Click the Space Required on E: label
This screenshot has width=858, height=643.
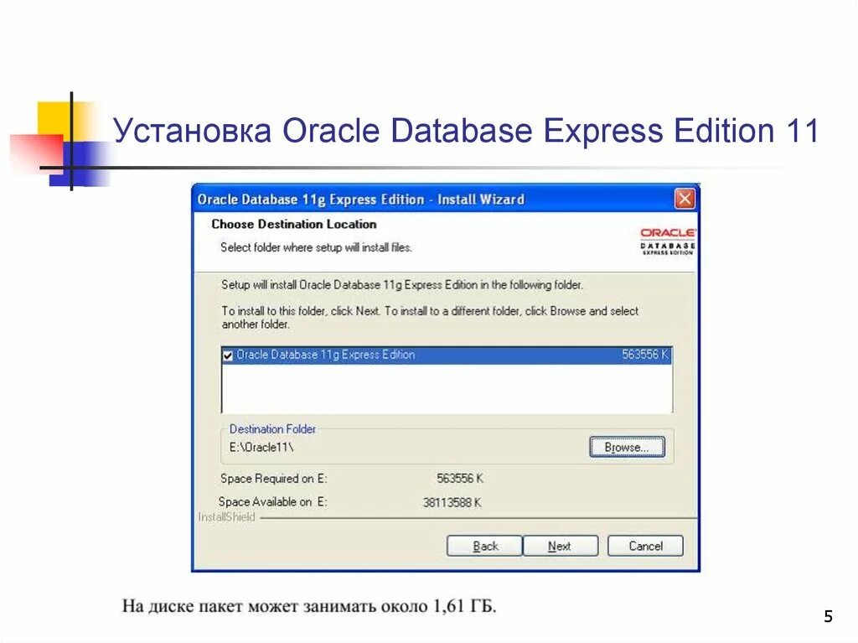tap(274, 479)
